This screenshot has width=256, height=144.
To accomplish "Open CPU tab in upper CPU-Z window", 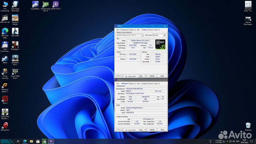I will click(x=118, y=30).
